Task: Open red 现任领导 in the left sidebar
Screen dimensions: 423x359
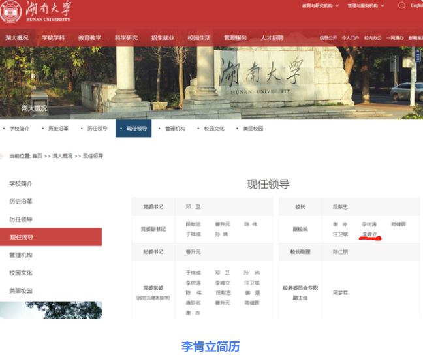Action: [51, 237]
